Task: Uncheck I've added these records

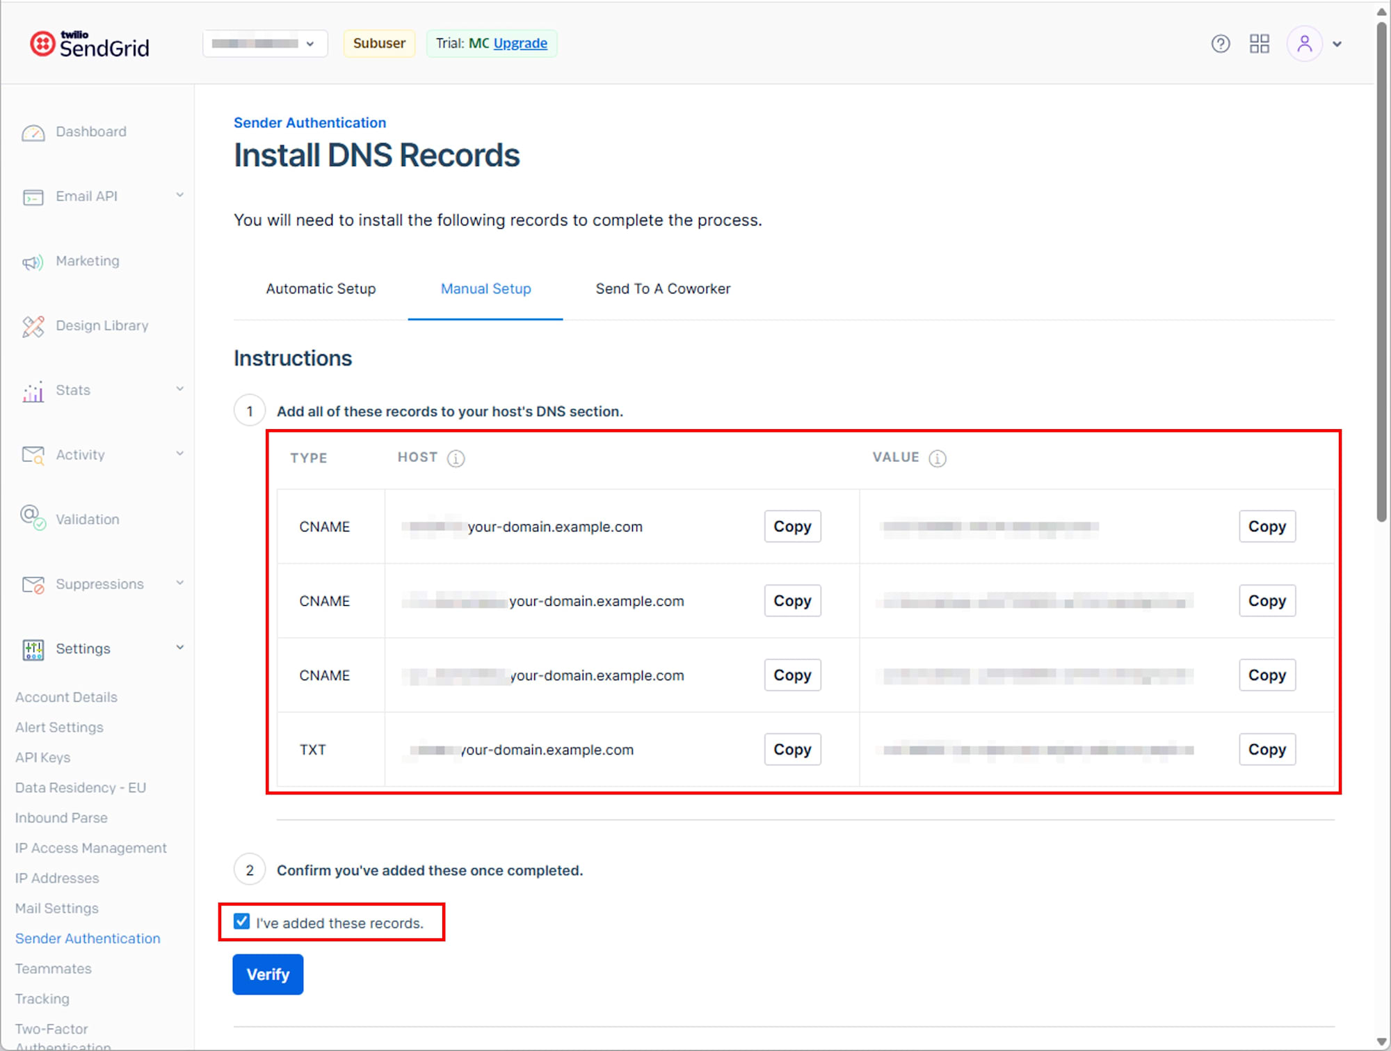Action: 241,922
